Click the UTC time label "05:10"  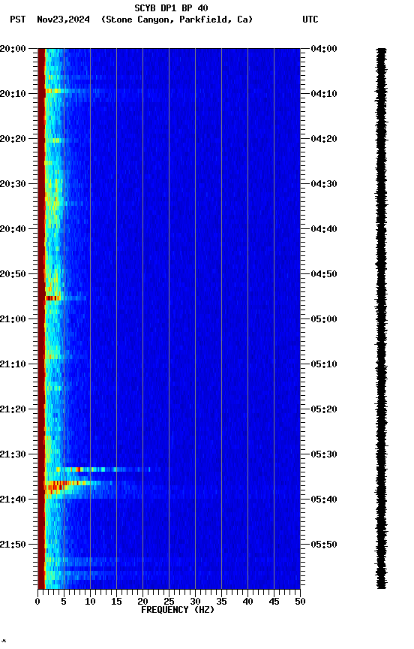(324, 364)
